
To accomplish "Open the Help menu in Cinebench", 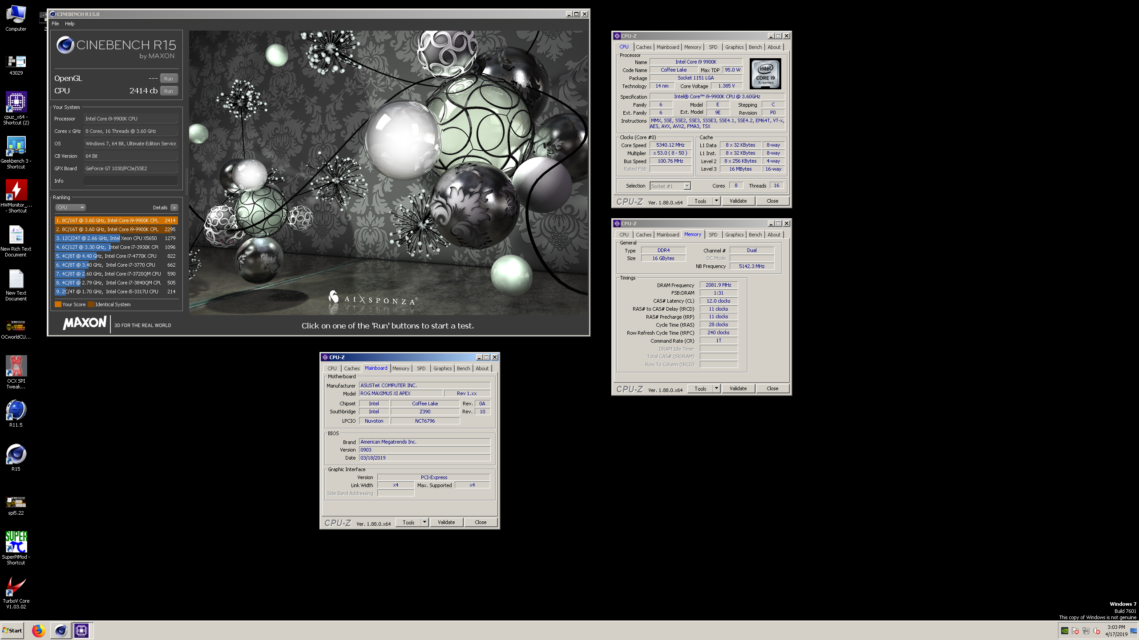I will [x=69, y=24].
